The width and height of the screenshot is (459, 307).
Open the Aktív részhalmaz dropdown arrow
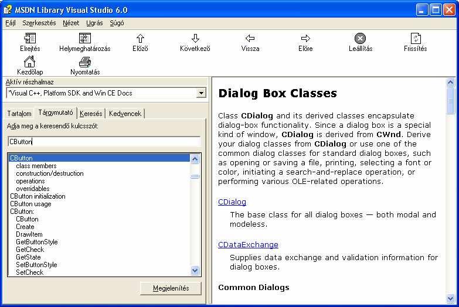(201, 93)
